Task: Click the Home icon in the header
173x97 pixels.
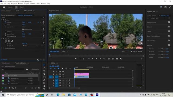Action: tap(4, 7)
